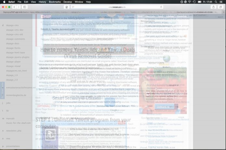The width and height of the screenshot is (226, 150).
Task: Open the depage-cms-dev entry
Action: [x=15, y=30]
